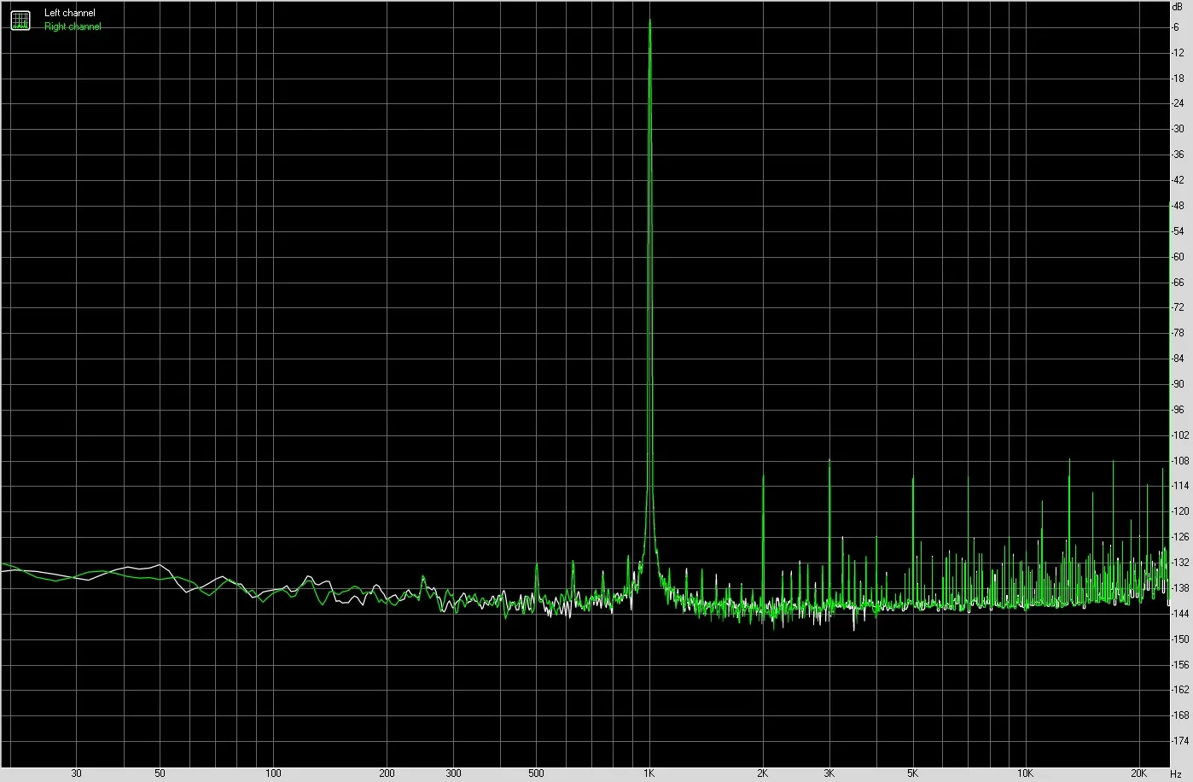The width and height of the screenshot is (1193, 782).
Task: Click the "-90" dB scale label
Action: [x=1178, y=384]
